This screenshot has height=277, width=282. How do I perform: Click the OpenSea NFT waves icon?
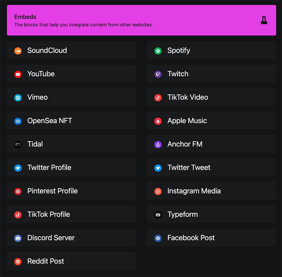[x=18, y=121]
